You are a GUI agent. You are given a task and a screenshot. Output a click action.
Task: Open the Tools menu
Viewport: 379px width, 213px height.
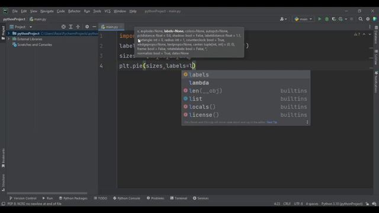pyautogui.click(x=97, y=11)
